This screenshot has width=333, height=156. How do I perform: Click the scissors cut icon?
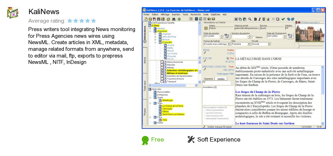click(x=236, y=19)
